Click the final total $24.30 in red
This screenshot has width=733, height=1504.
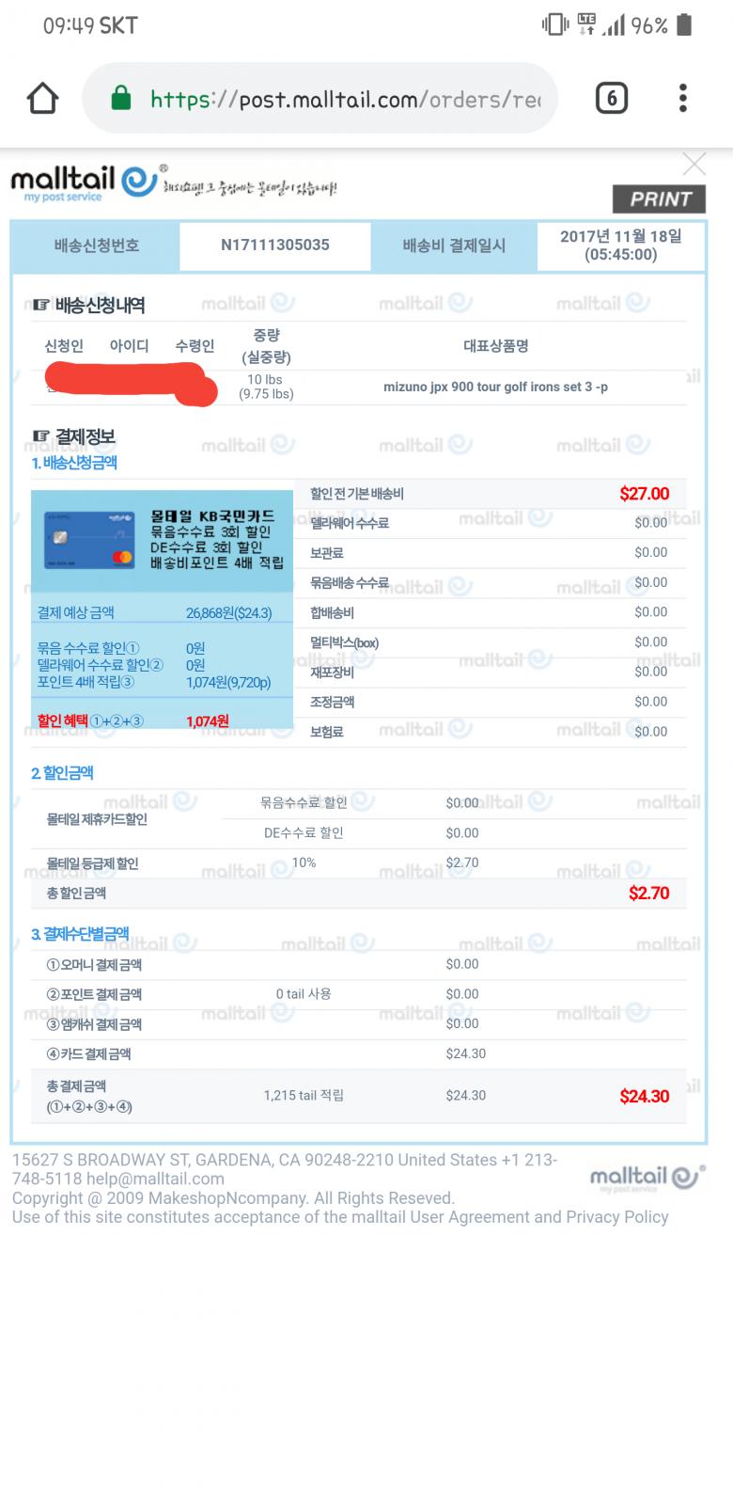pos(645,1096)
